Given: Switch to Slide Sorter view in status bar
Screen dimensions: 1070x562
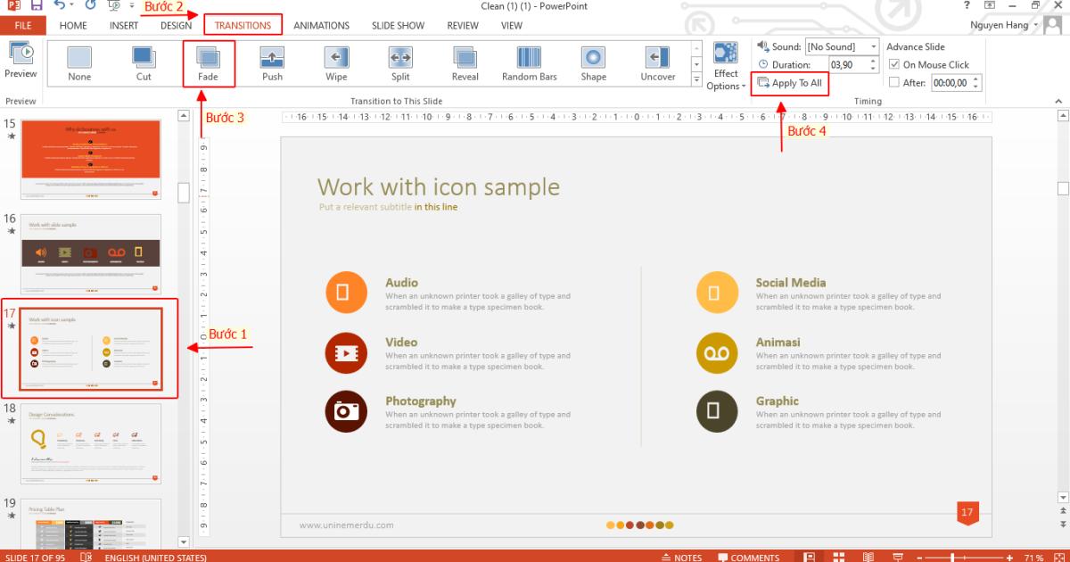Looking at the screenshot, I should [x=838, y=557].
